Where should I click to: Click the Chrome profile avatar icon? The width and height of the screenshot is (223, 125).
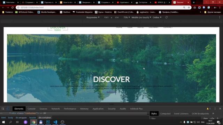(x=215, y=7)
